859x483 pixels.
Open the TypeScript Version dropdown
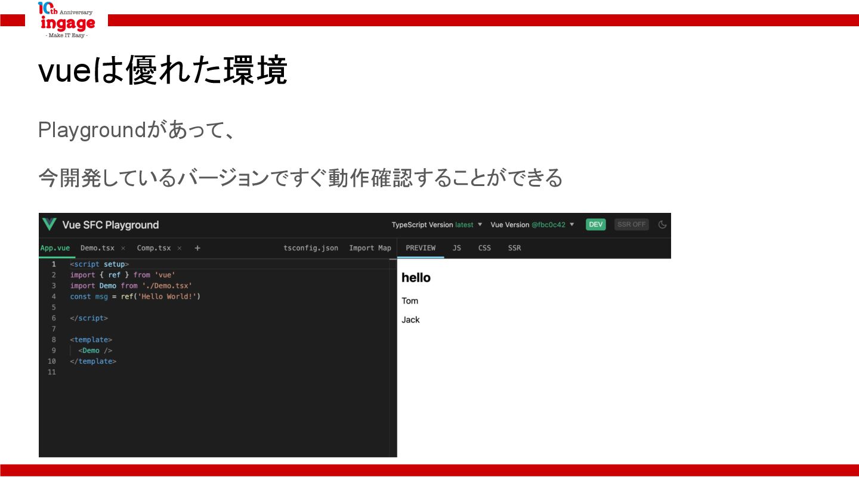pos(437,225)
